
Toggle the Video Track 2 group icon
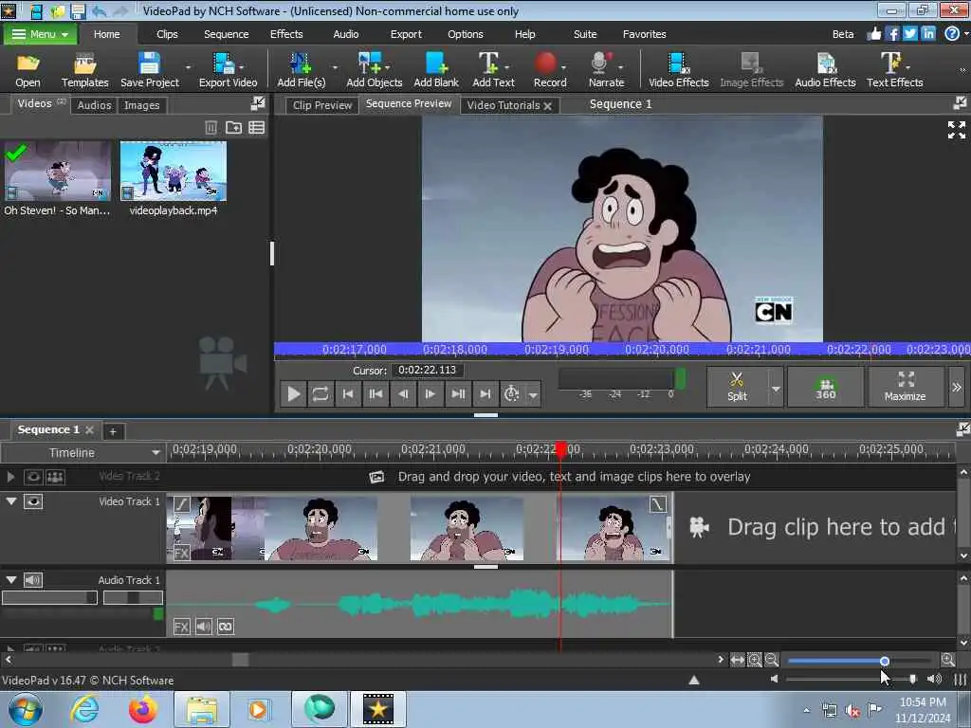click(x=55, y=477)
